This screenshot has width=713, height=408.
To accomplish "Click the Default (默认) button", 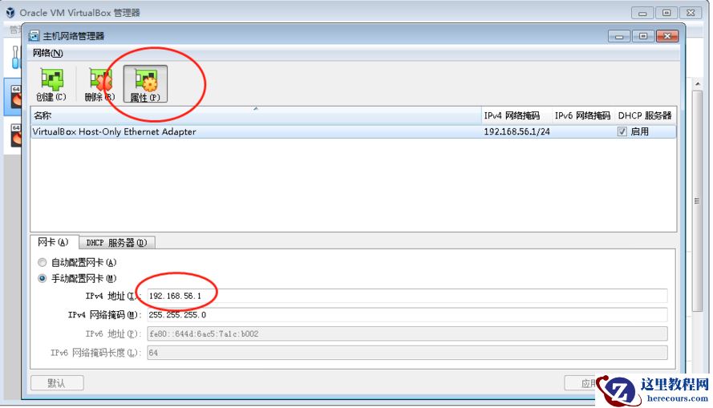I will [x=57, y=383].
